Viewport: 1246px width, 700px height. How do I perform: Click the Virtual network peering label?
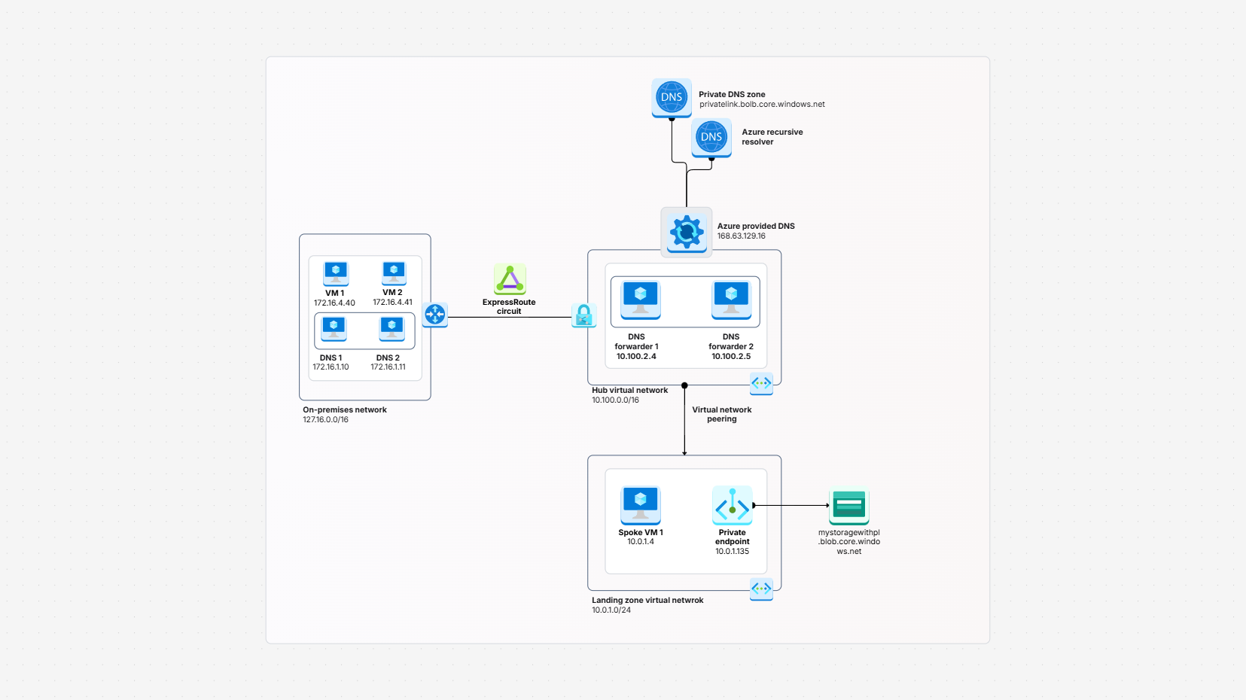[x=721, y=414]
